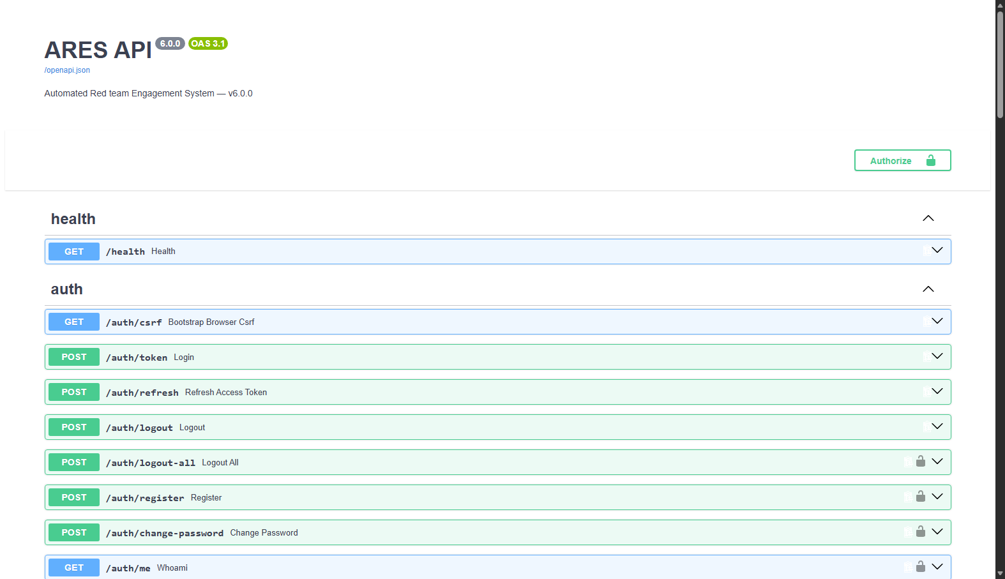Screen dimensions: 1005x579
Task: Expand the /auth/csrf operation chevron
Action: [x=937, y=321]
